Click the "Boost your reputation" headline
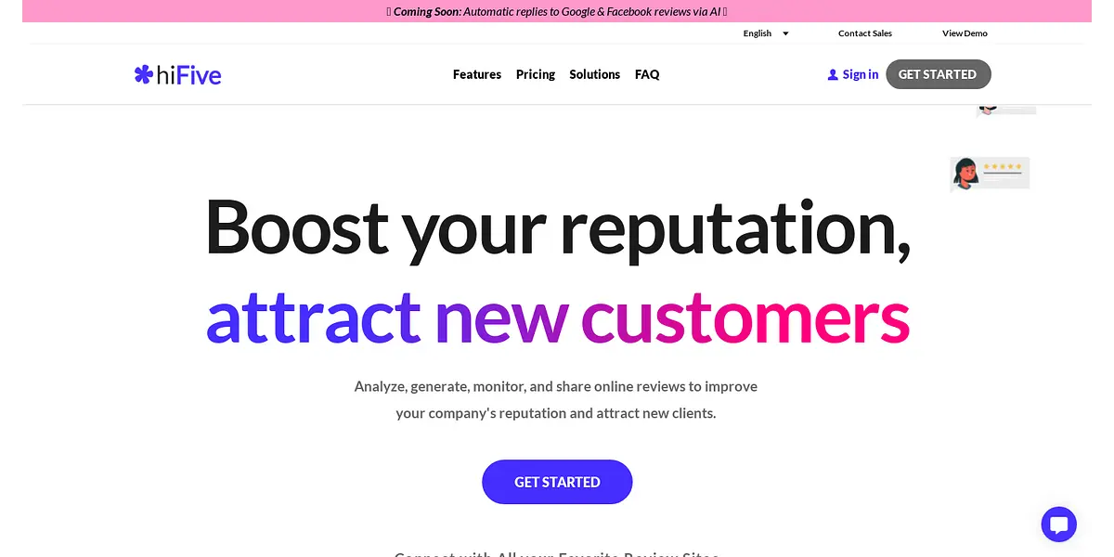 [x=557, y=226]
